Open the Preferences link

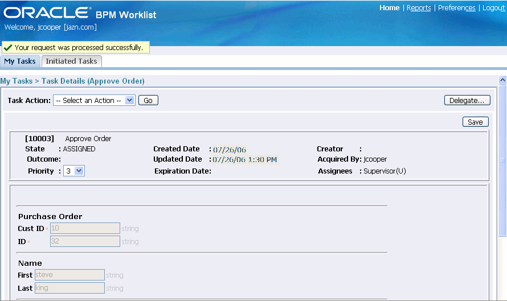click(456, 8)
